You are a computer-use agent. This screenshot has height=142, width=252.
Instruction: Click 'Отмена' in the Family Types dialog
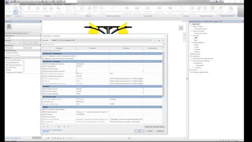point(150,131)
